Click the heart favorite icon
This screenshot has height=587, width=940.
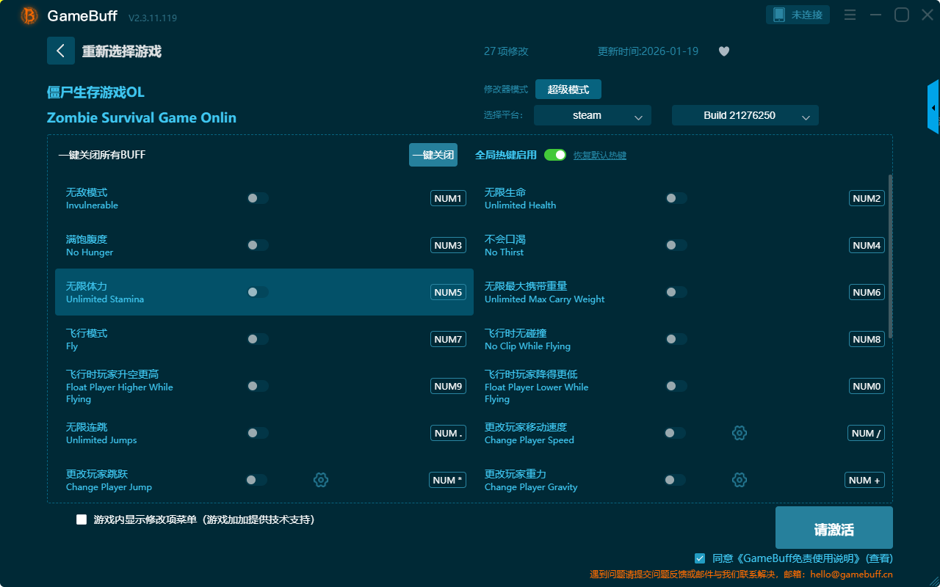[724, 51]
